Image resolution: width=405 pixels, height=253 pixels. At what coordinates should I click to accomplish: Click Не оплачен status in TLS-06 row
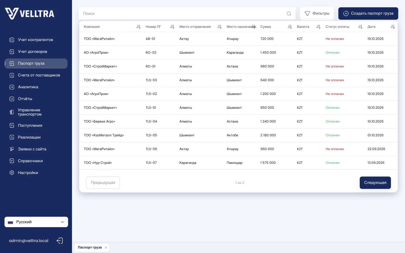click(x=335, y=149)
